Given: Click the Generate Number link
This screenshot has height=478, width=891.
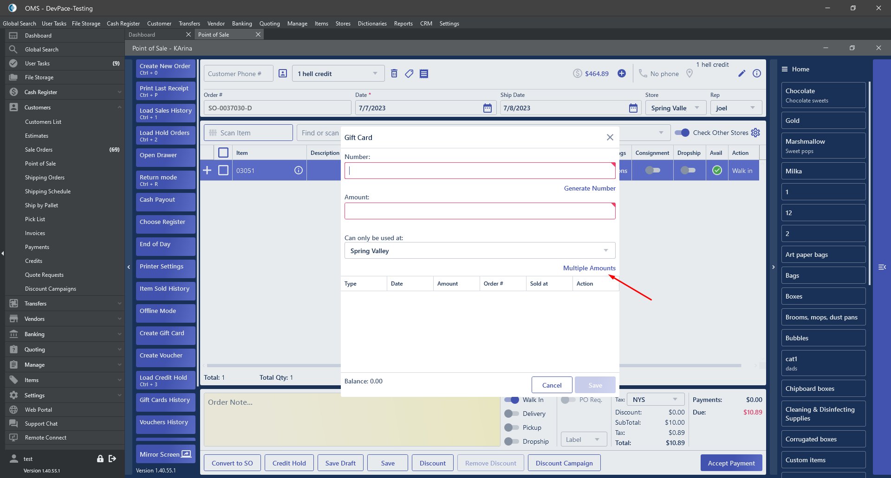Looking at the screenshot, I should [589, 188].
